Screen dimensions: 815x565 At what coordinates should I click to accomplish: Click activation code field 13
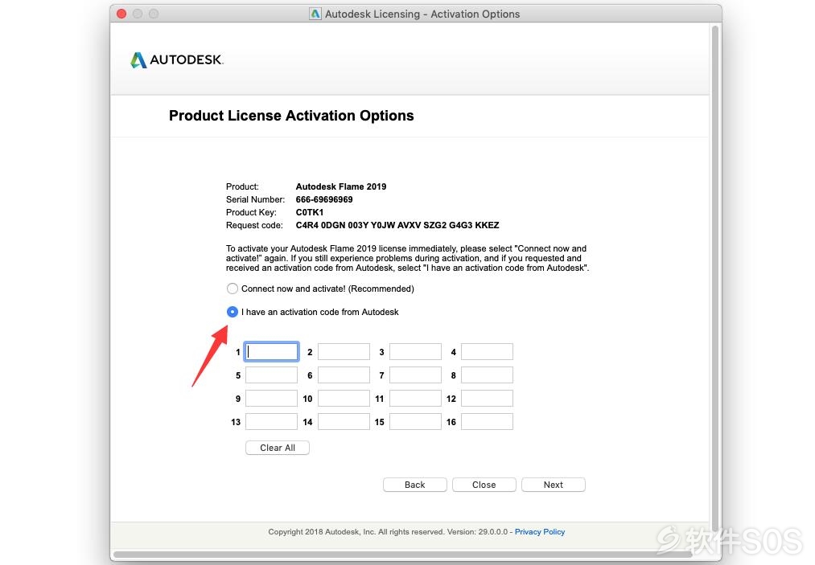271,422
